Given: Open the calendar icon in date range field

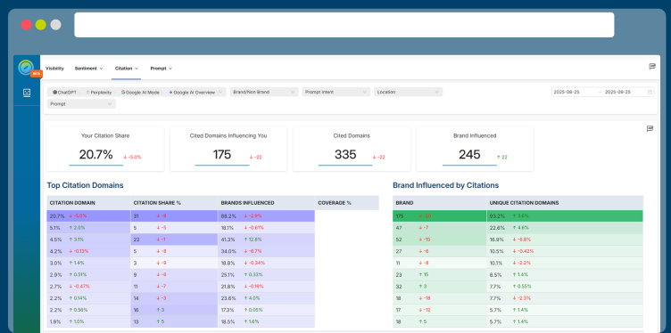Looking at the screenshot, I should coord(650,92).
